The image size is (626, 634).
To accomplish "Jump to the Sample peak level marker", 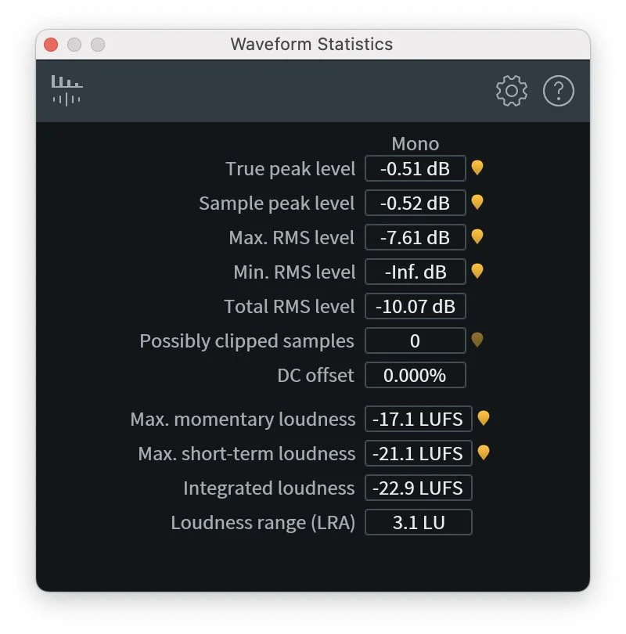I will pos(477,202).
